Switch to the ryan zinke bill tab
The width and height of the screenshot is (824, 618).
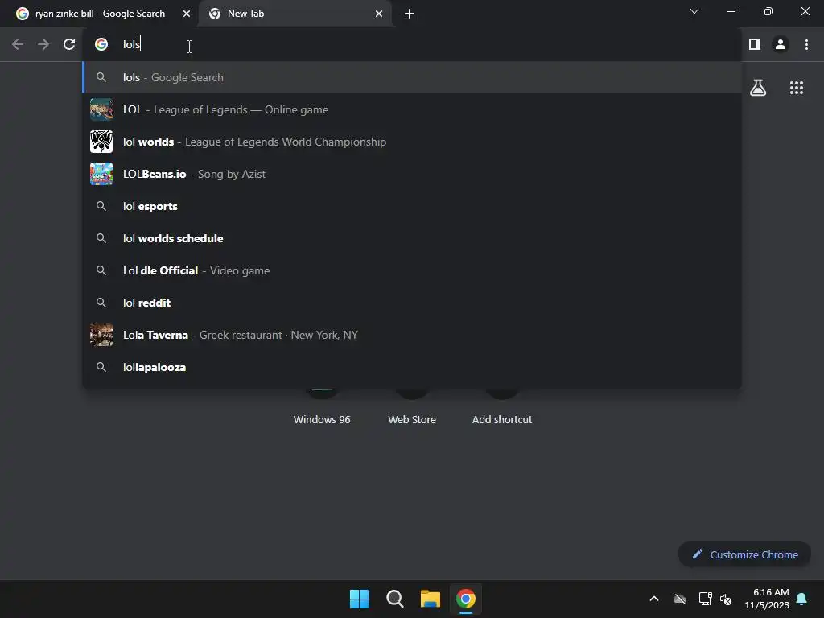click(x=100, y=14)
